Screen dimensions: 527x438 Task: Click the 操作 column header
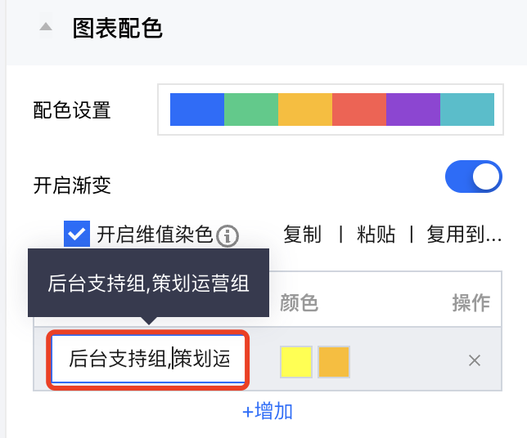tap(471, 303)
